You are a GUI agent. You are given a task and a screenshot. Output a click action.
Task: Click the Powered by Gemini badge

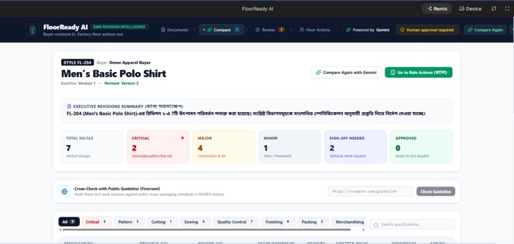[x=368, y=30]
